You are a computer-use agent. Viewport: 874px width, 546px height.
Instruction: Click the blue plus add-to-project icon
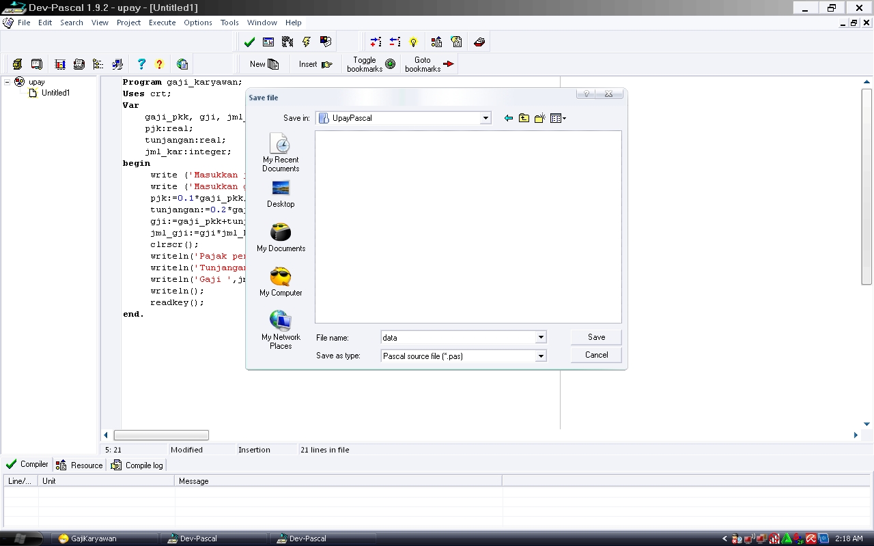click(376, 42)
